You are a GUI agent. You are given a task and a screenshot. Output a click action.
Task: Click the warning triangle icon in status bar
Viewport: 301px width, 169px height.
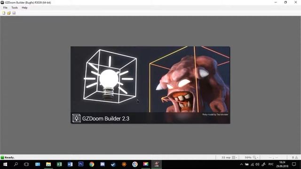coord(297,158)
